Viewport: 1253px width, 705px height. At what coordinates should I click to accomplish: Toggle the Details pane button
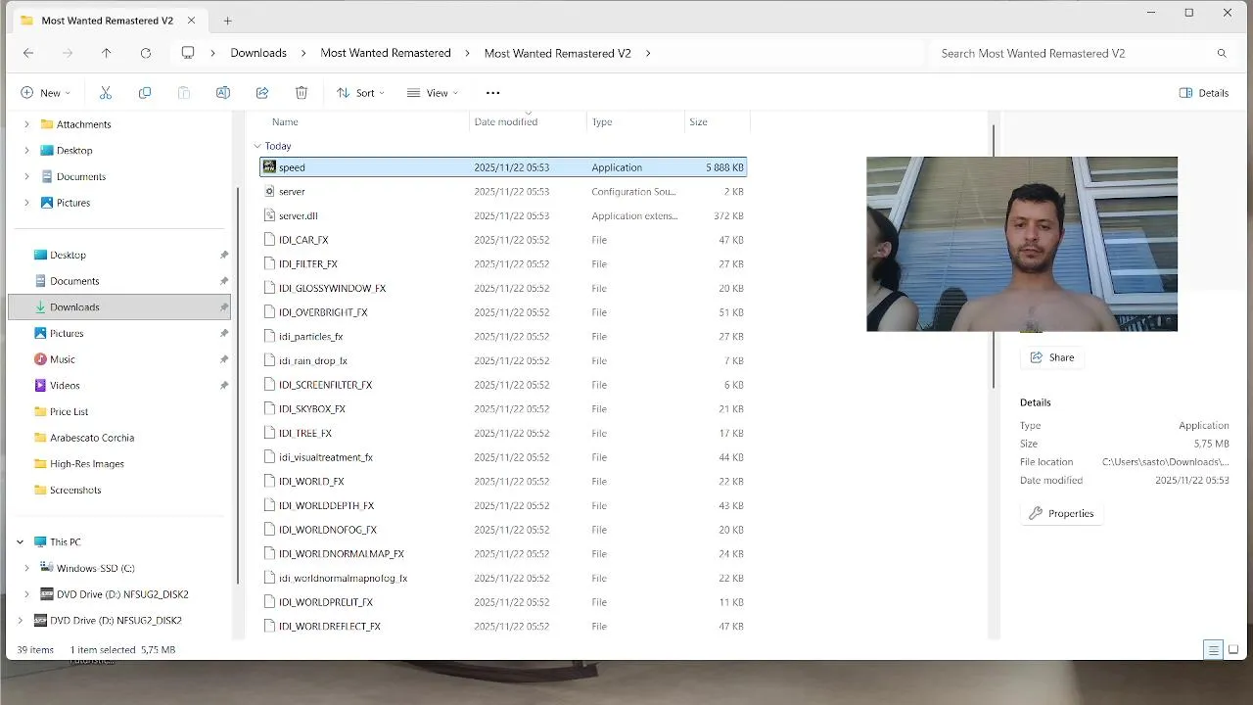[1204, 93]
